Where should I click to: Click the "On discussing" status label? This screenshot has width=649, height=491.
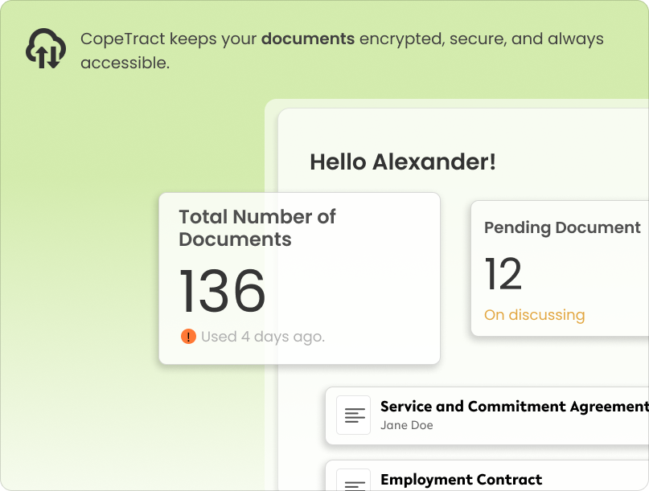click(534, 315)
